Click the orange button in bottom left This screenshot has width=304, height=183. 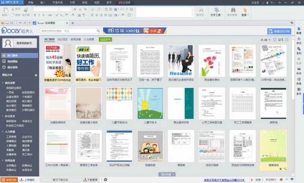(x=9, y=180)
